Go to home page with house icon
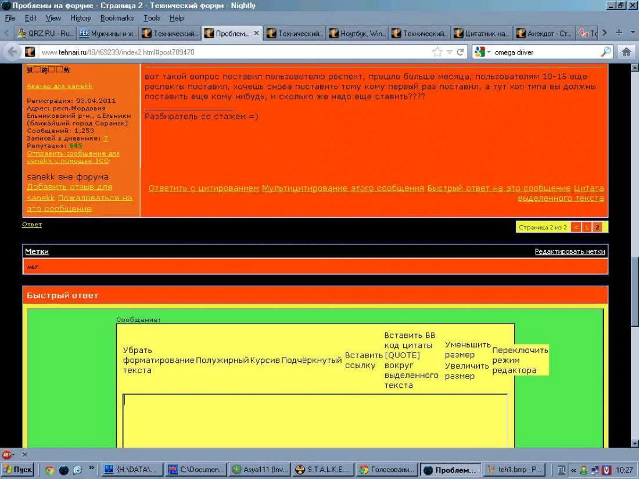639x479 pixels. click(x=626, y=52)
